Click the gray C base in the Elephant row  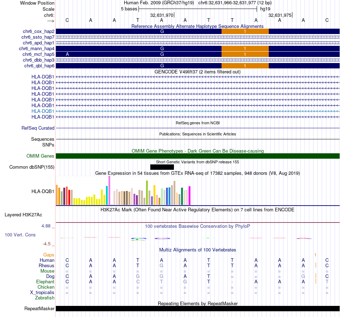coord(138,282)
